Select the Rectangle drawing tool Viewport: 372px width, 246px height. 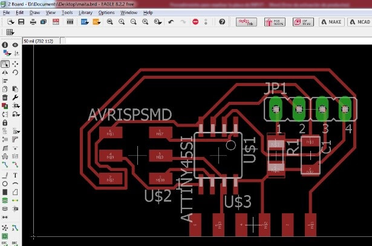click(x=5, y=192)
